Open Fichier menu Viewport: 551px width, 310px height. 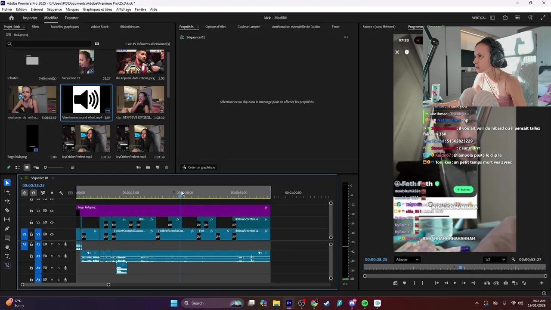(x=7, y=9)
